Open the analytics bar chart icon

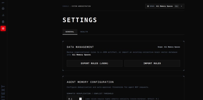tap(3, 15)
